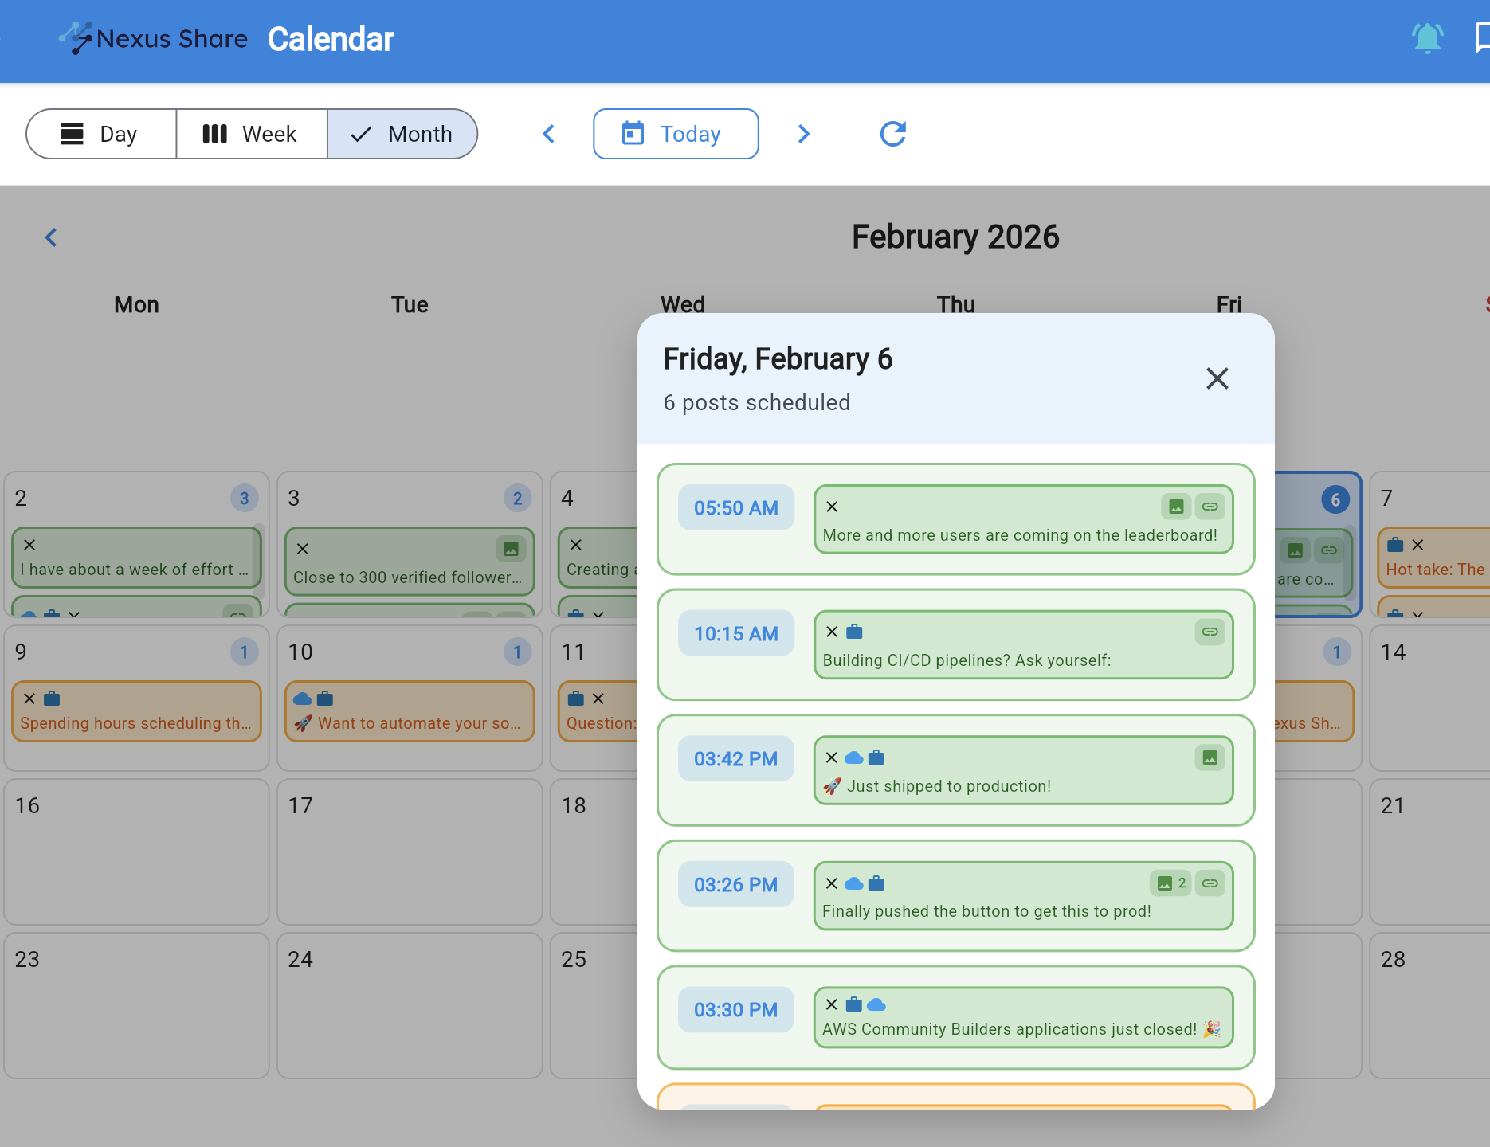
Task: Click the chat icon in header
Action: pos(1480,38)
